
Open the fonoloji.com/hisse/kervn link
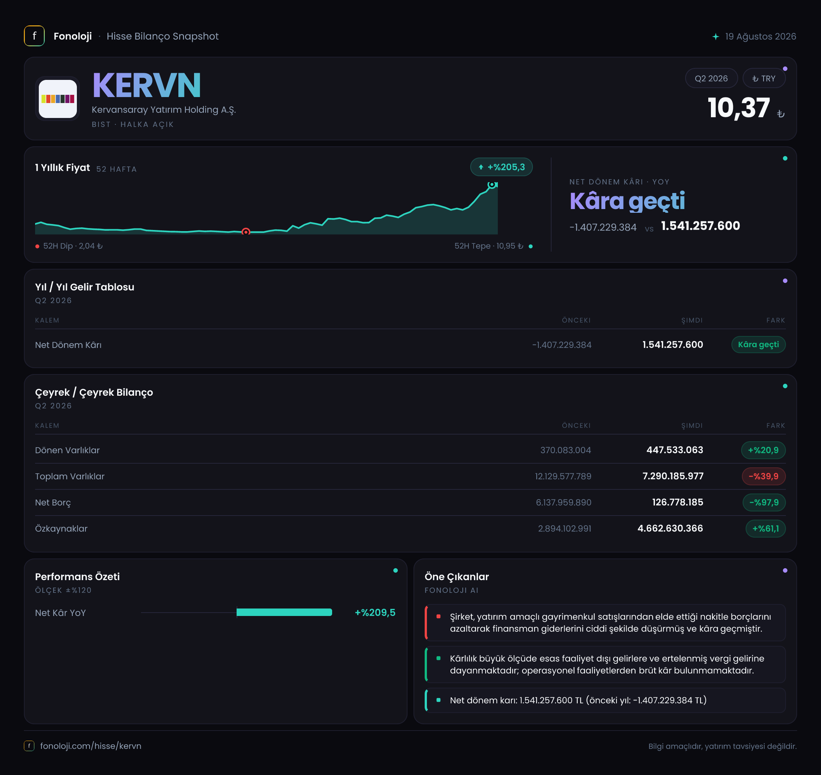(x=90, y=746)
